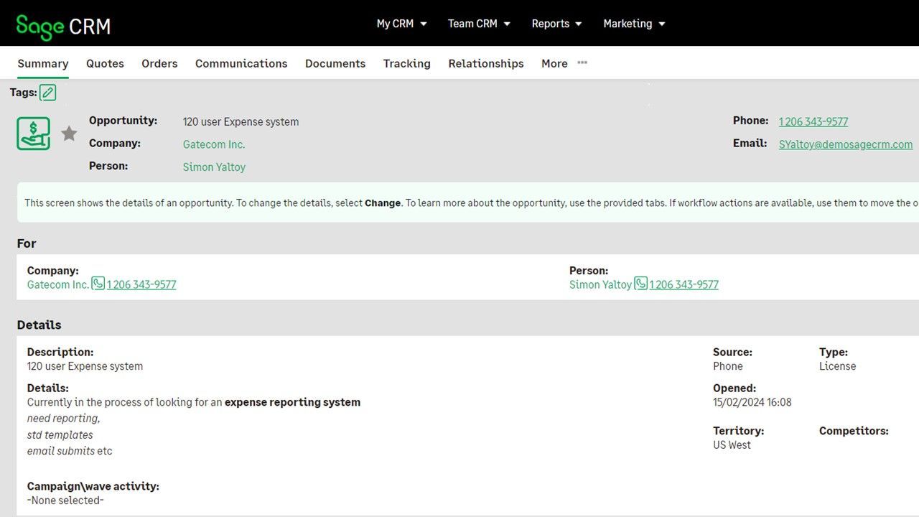The height and width of the screenshot is (517, 919).
Task: Open Simon Yaltoy link under Person
Action: tap(600, 284)
